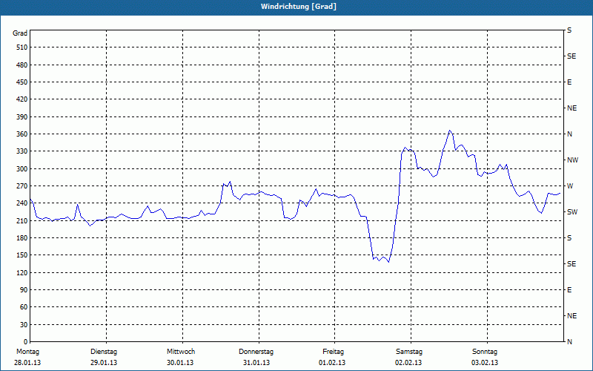Click the 'Samstag' day label
Screen dimensions: 593x371
409,352
